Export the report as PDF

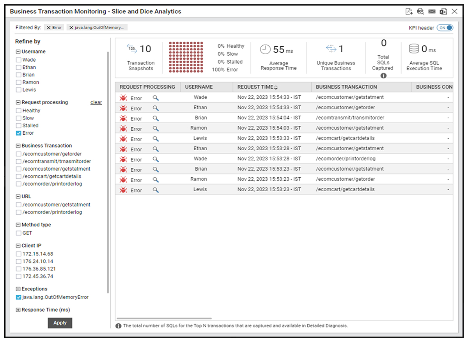click(409, 12)
